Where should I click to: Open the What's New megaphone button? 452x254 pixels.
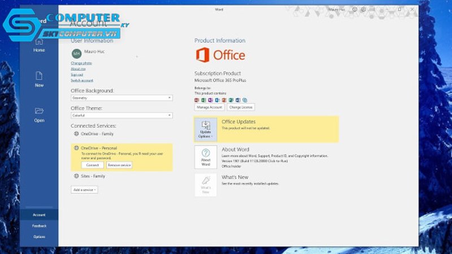coord(206,185)
